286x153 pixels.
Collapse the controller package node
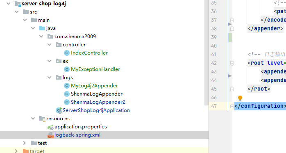(x=50, y=45)
